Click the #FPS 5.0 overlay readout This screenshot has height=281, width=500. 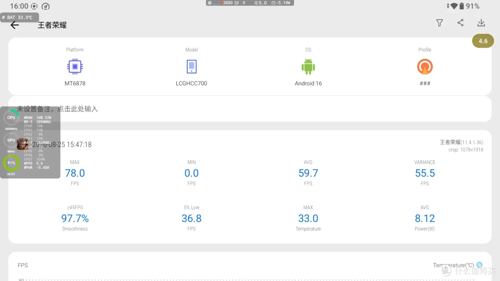33,163
